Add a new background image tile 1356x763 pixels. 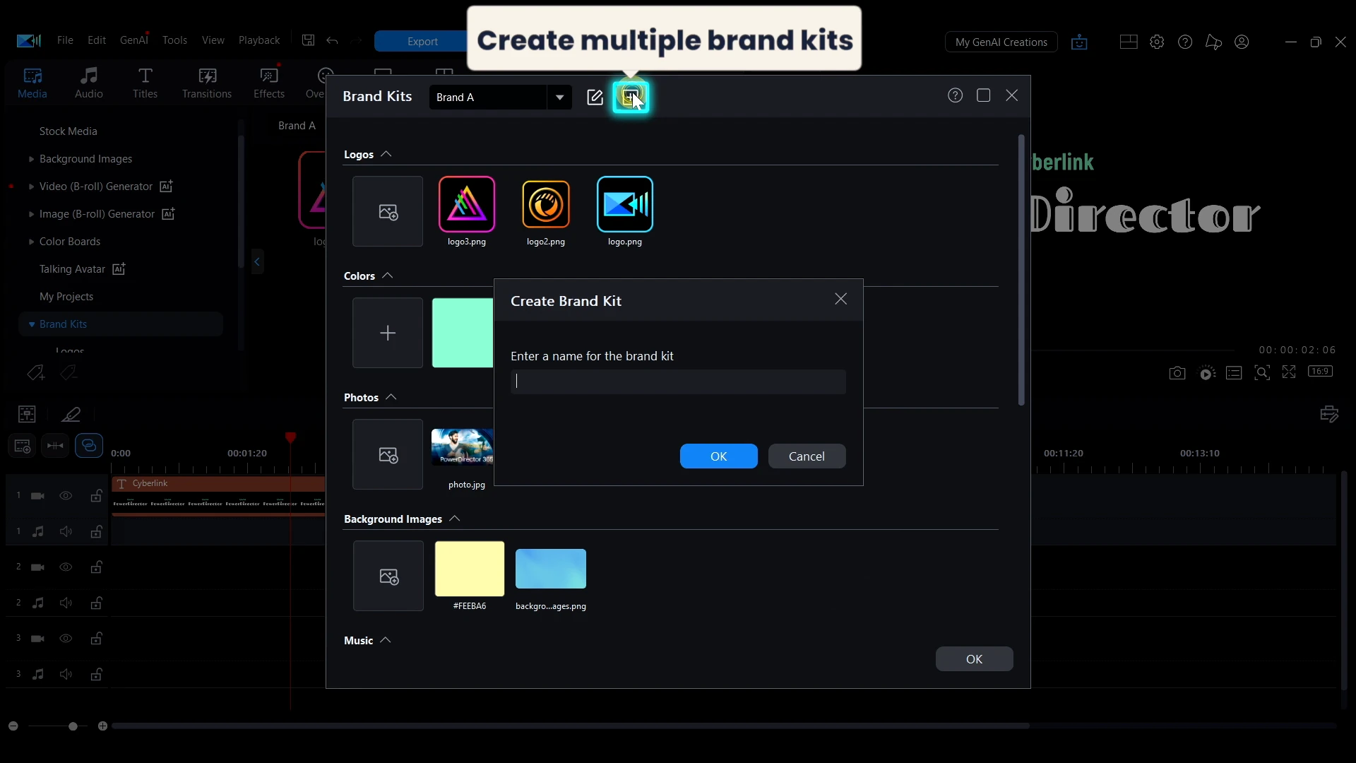[x=388, y=576]
